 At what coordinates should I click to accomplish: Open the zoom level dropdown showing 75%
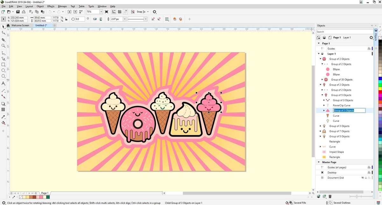click(101, 11)
